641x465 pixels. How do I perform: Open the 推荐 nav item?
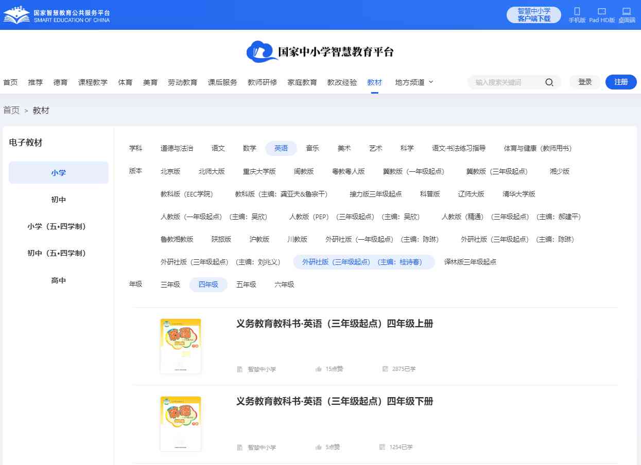click(x=36, y=82)
